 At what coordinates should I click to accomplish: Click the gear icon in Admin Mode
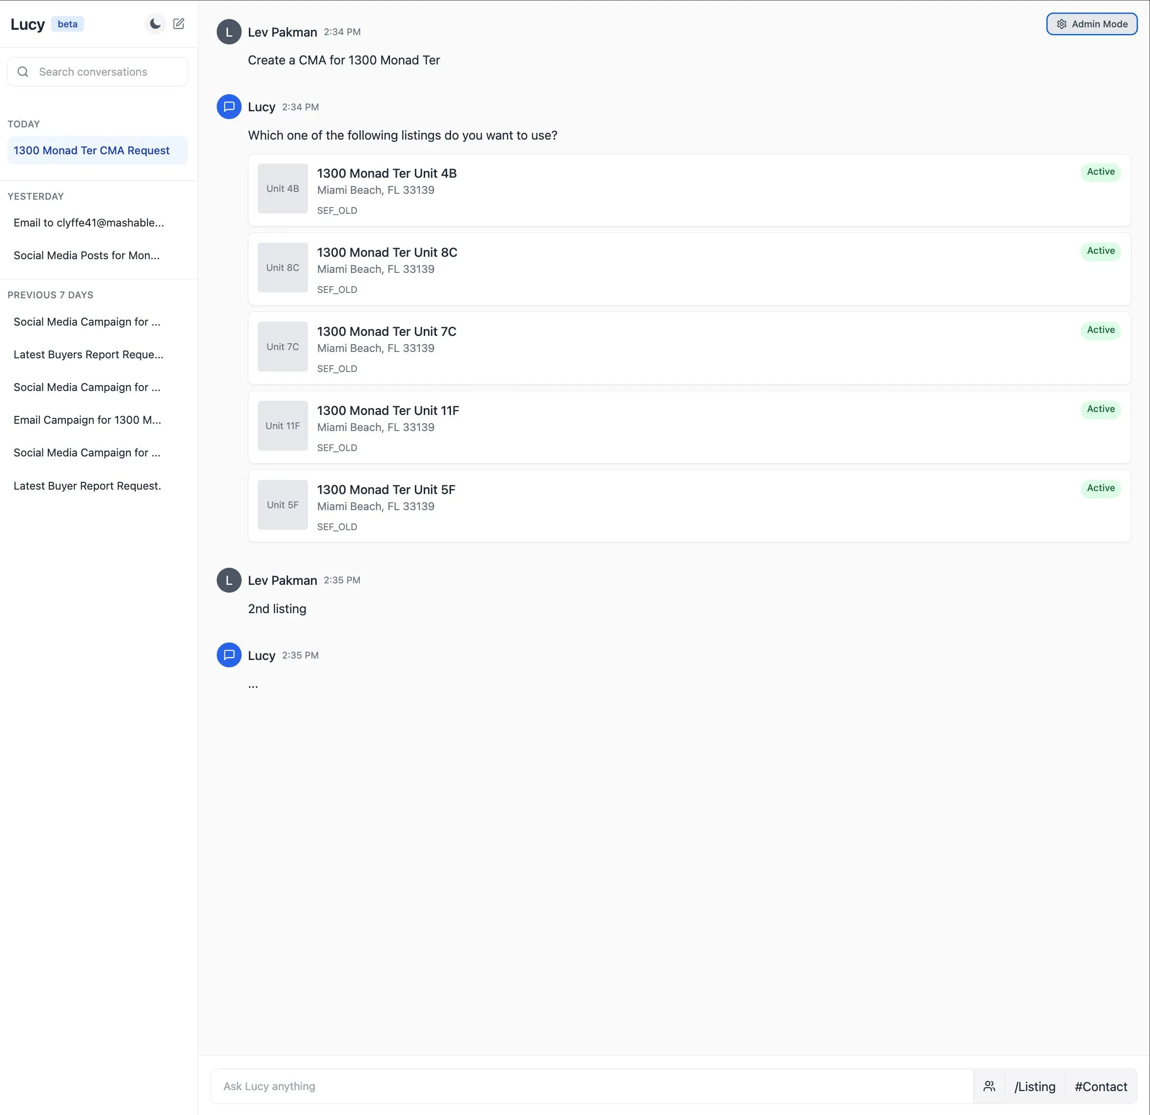(x=1061, y=24)
